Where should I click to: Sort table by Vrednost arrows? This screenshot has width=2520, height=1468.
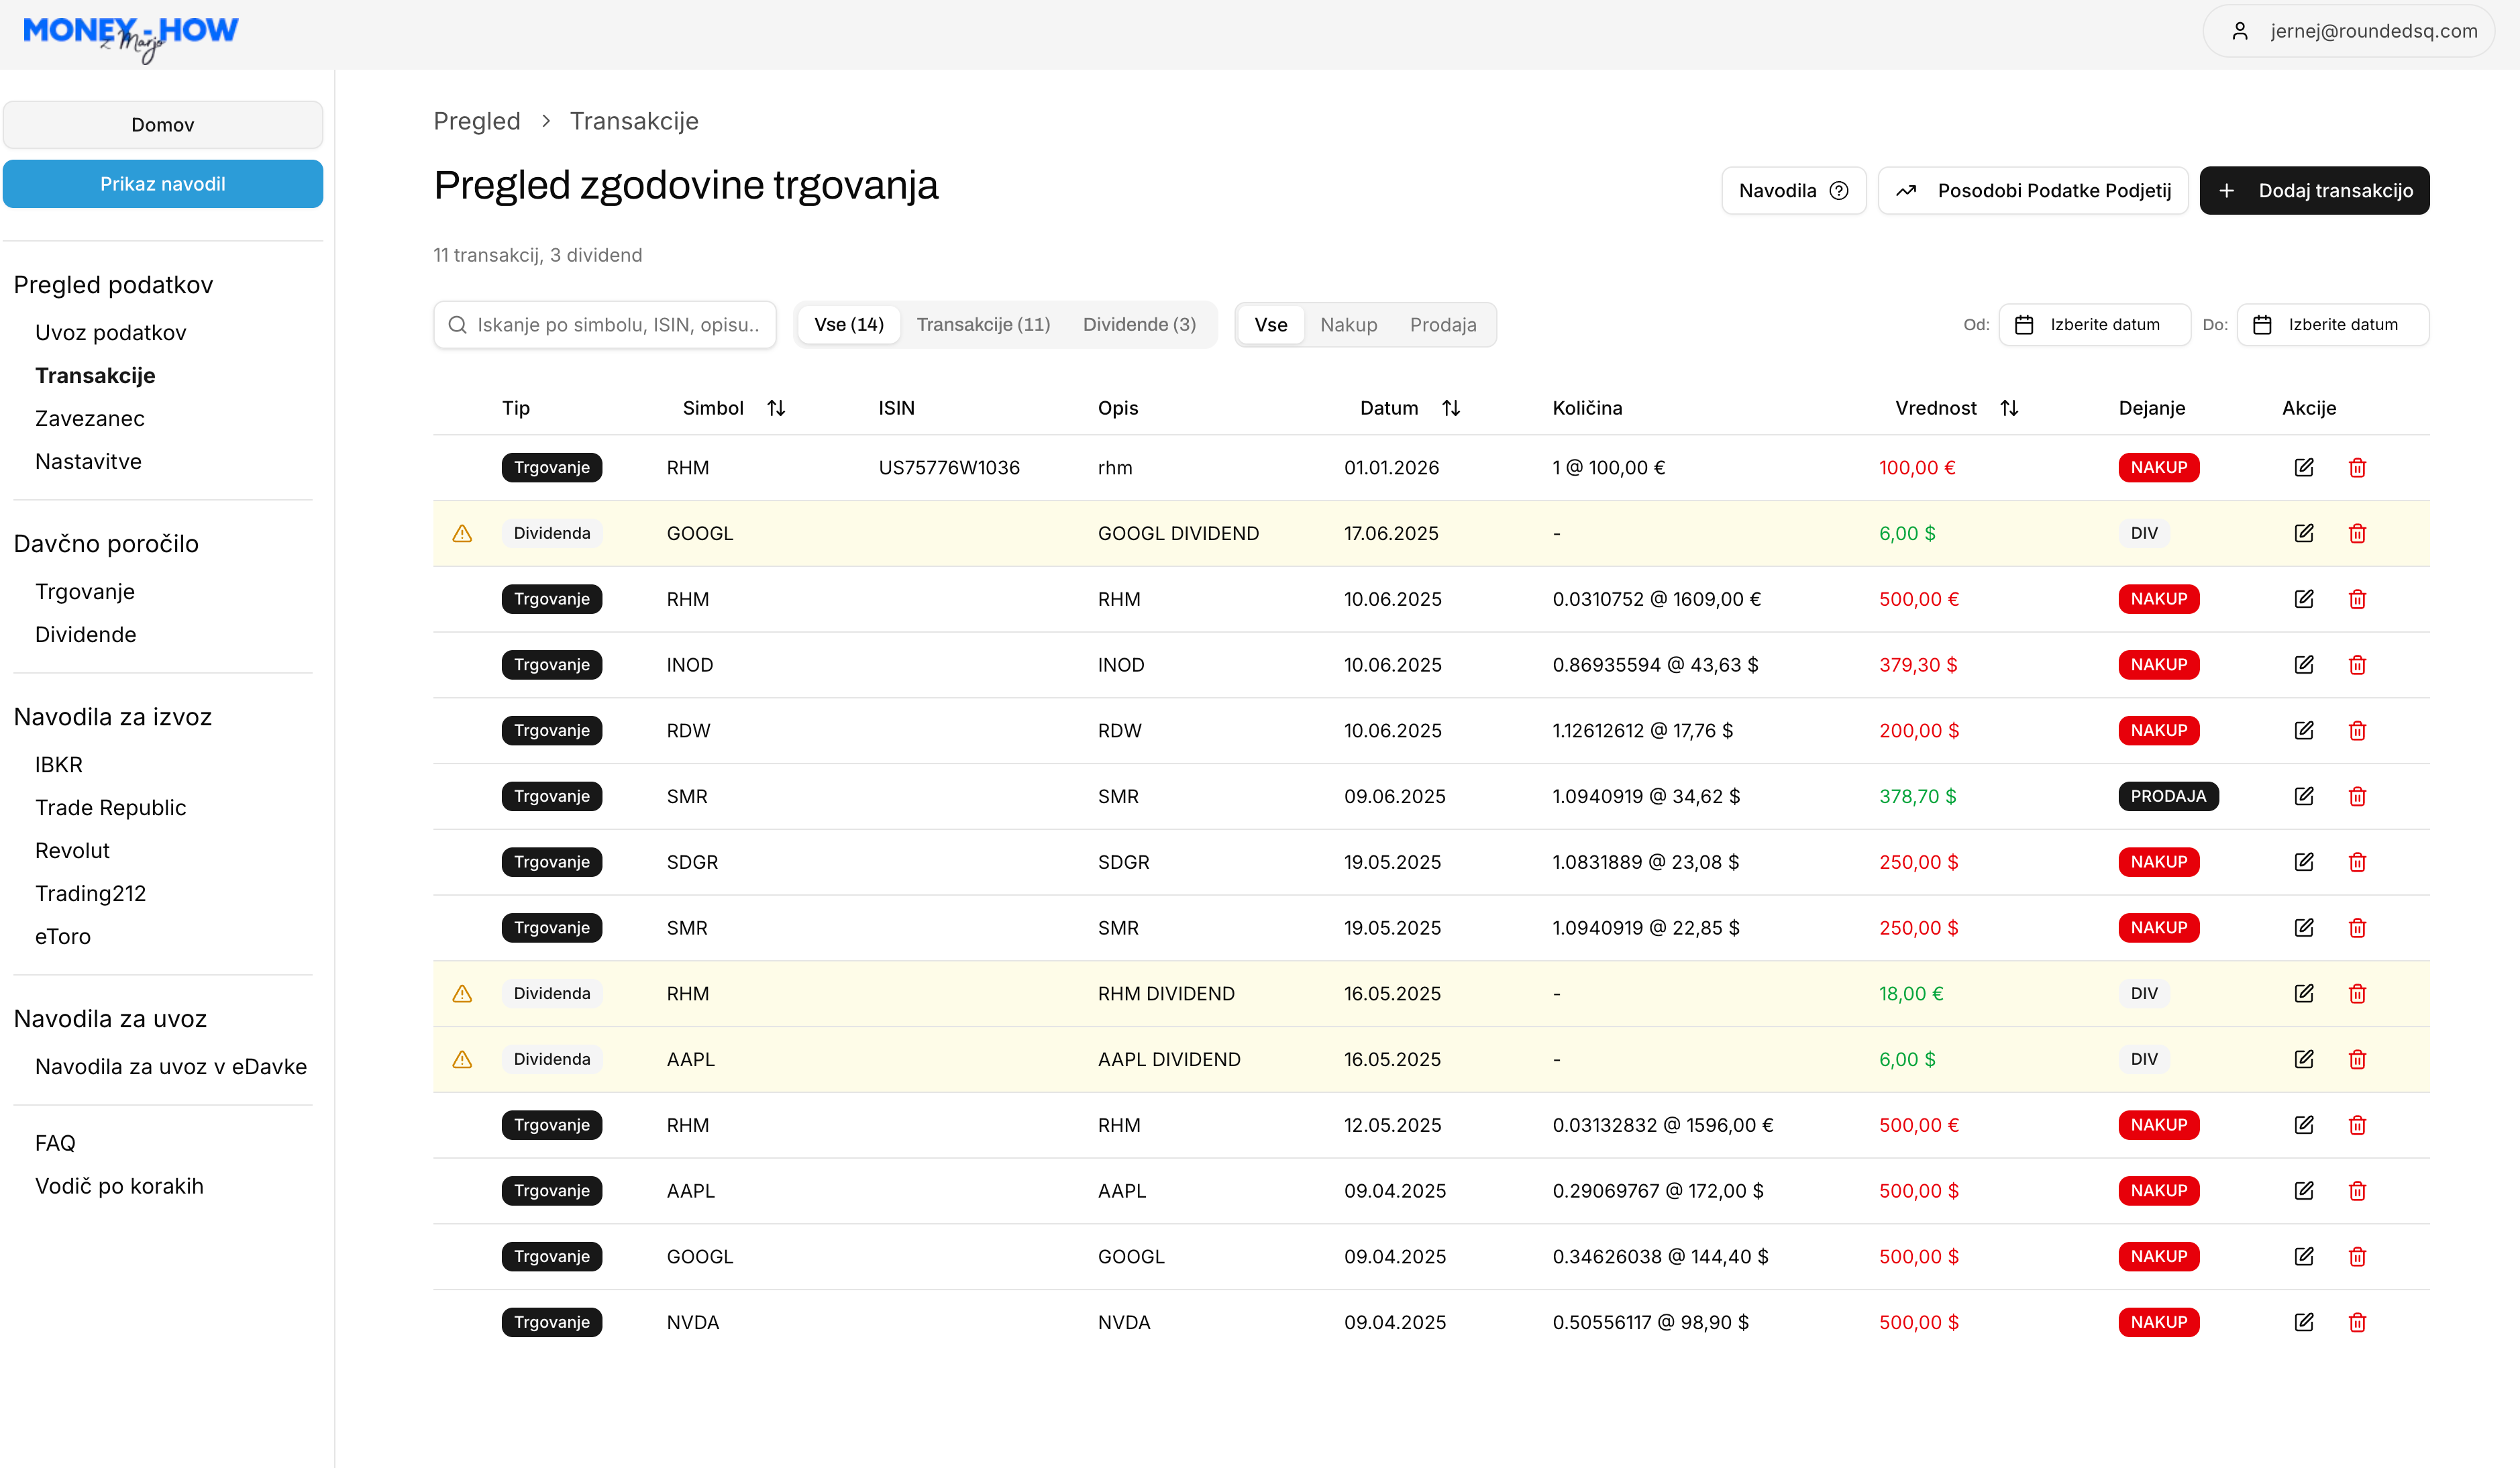2009,408
